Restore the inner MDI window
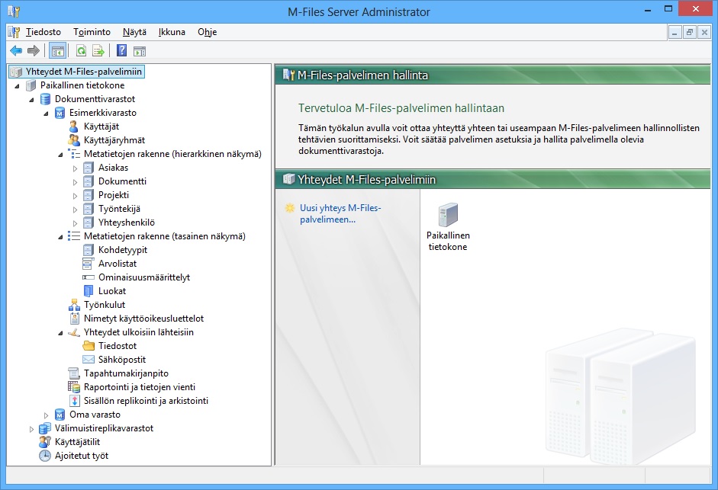The width and height of the screenshot is (718, 490). (689, 32)
